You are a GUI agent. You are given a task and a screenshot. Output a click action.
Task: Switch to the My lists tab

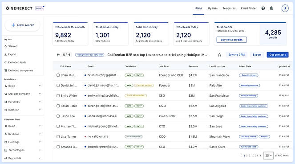click(x=212, y=8)
